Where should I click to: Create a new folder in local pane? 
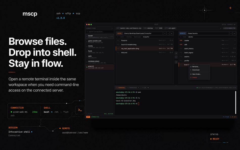coord(172,33)
